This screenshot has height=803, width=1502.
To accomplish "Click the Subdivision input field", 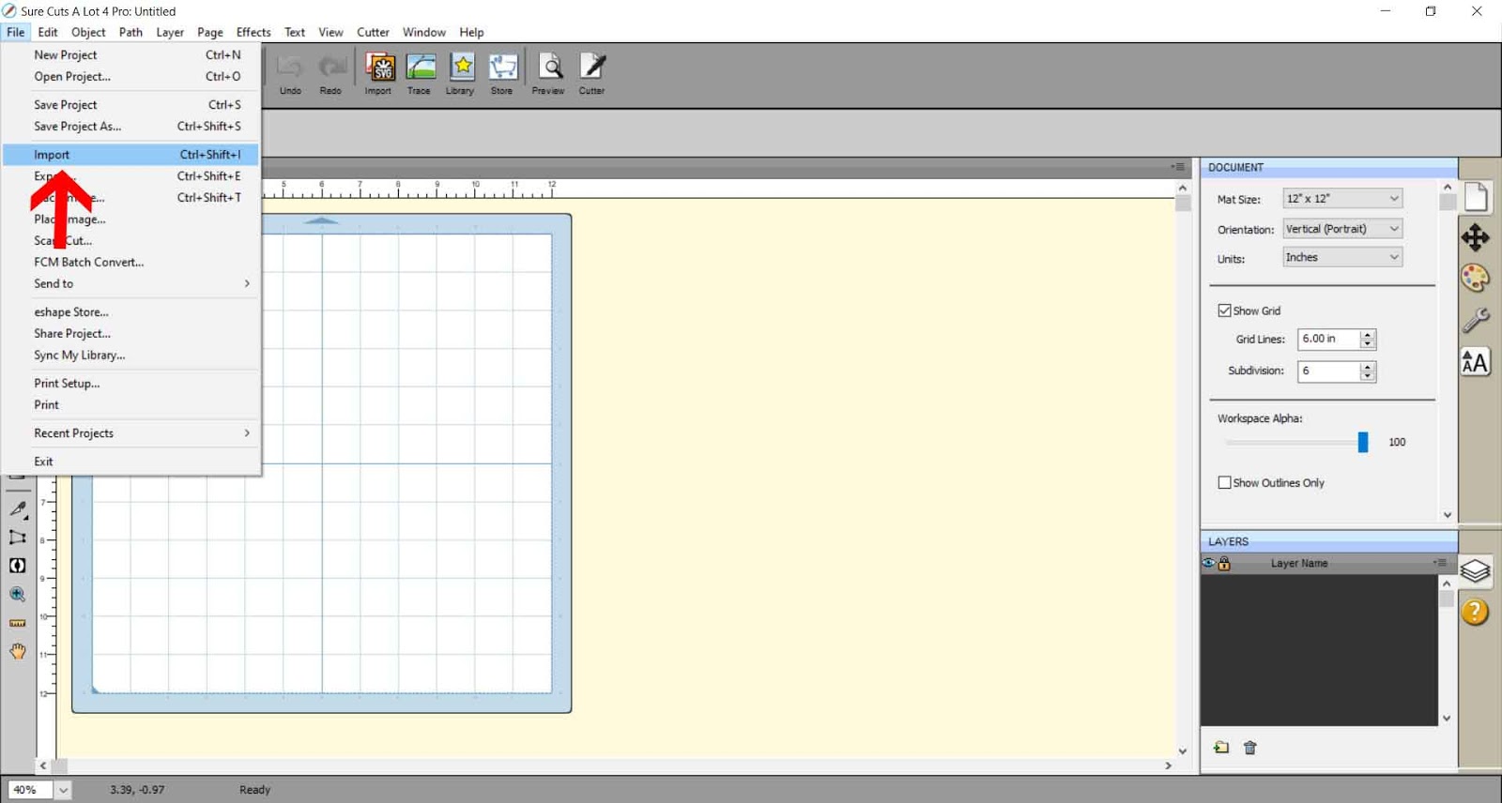I will point(1329,371).
